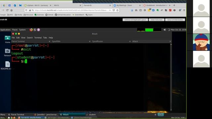Open the terminal View menu
The height and width of the screenshot is (119, 212).
click(x=23, y=38)
